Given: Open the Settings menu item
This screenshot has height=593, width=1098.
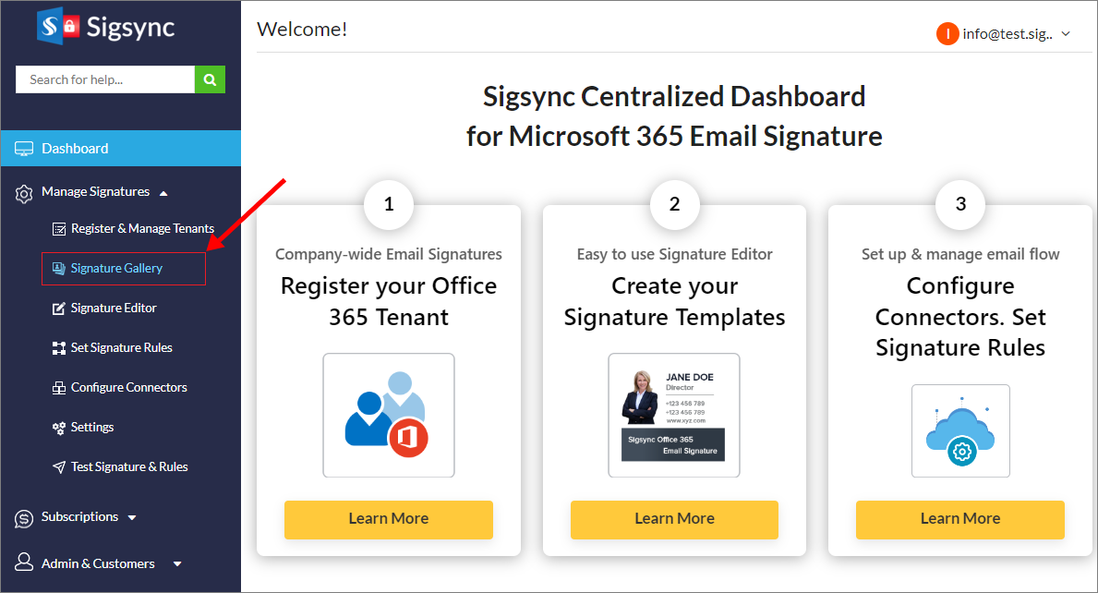Looking at the screenshot, I should (92, 428).
